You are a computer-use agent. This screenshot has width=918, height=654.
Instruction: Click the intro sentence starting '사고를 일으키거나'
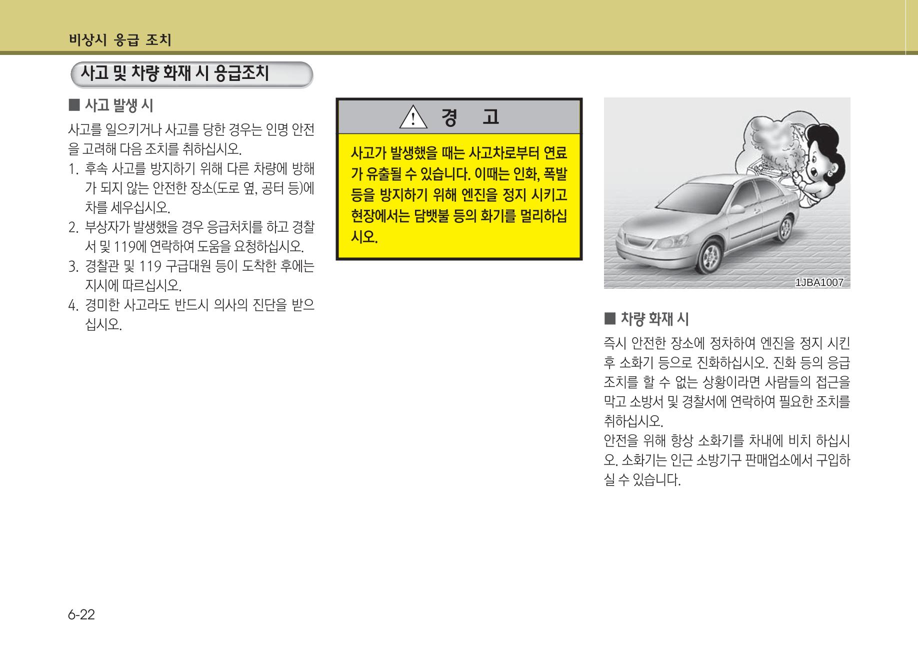192,139
